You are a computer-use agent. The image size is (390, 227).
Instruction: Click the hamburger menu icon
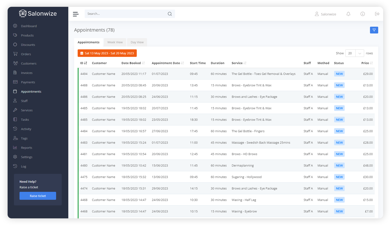(76, 14)
